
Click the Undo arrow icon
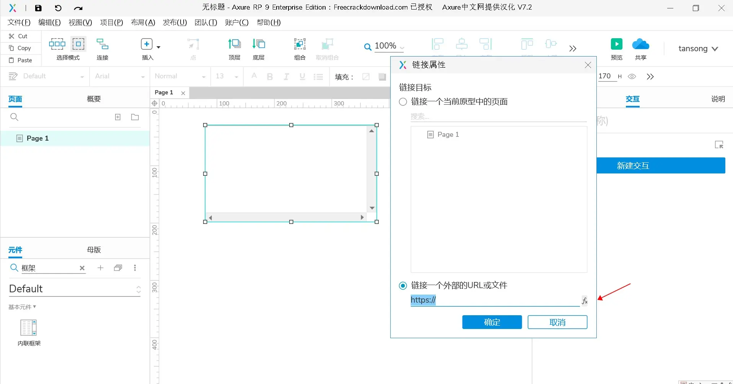(58, 8)
